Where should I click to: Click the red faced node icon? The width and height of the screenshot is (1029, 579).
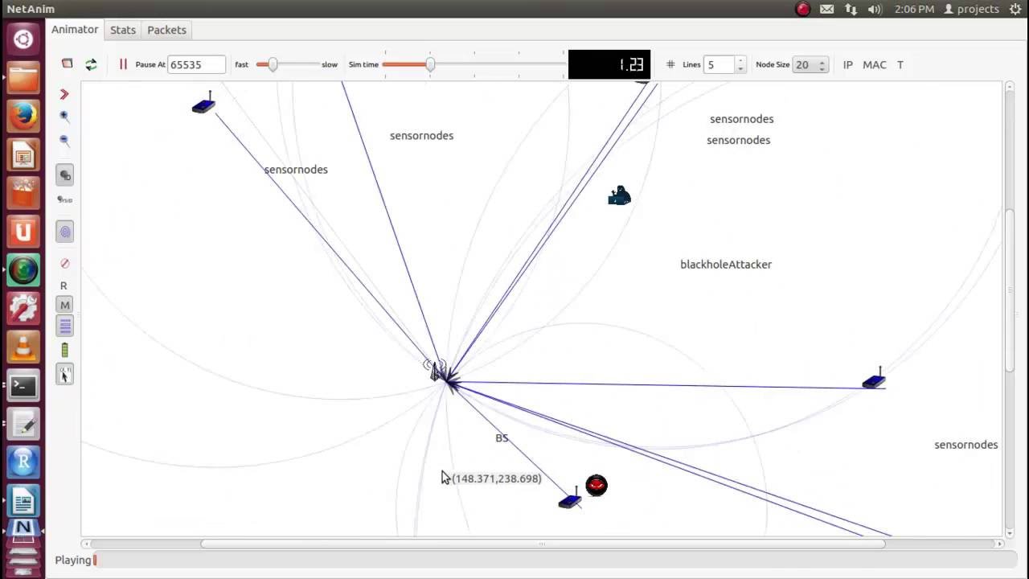point(596,485)
